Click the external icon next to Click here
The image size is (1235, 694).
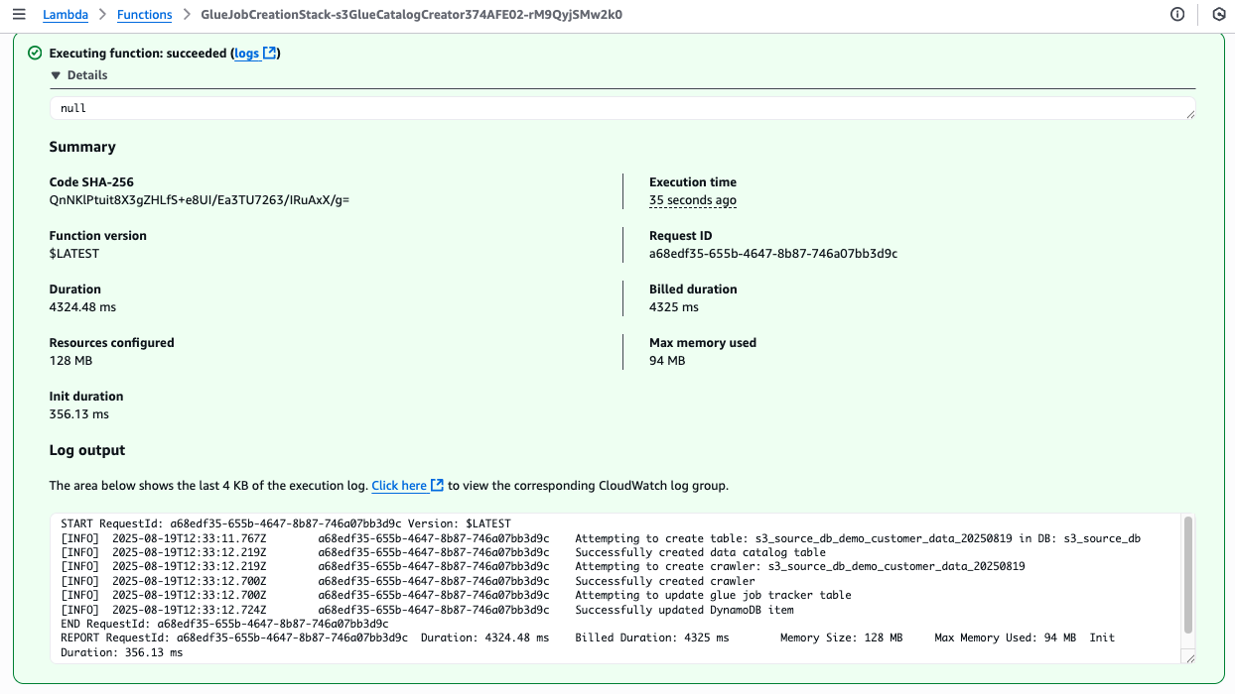(x=437, y=486)
